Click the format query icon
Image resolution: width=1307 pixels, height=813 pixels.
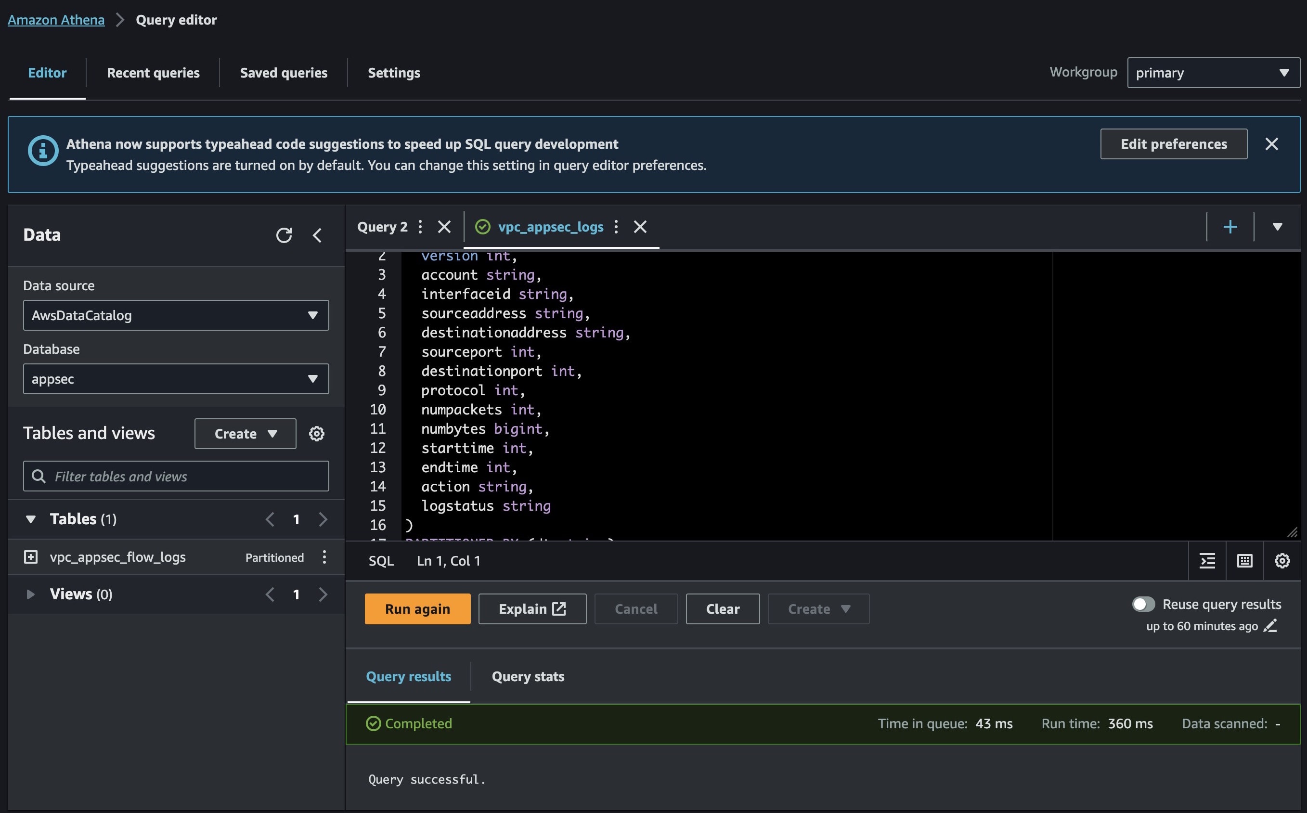[x=1207, y=561]
